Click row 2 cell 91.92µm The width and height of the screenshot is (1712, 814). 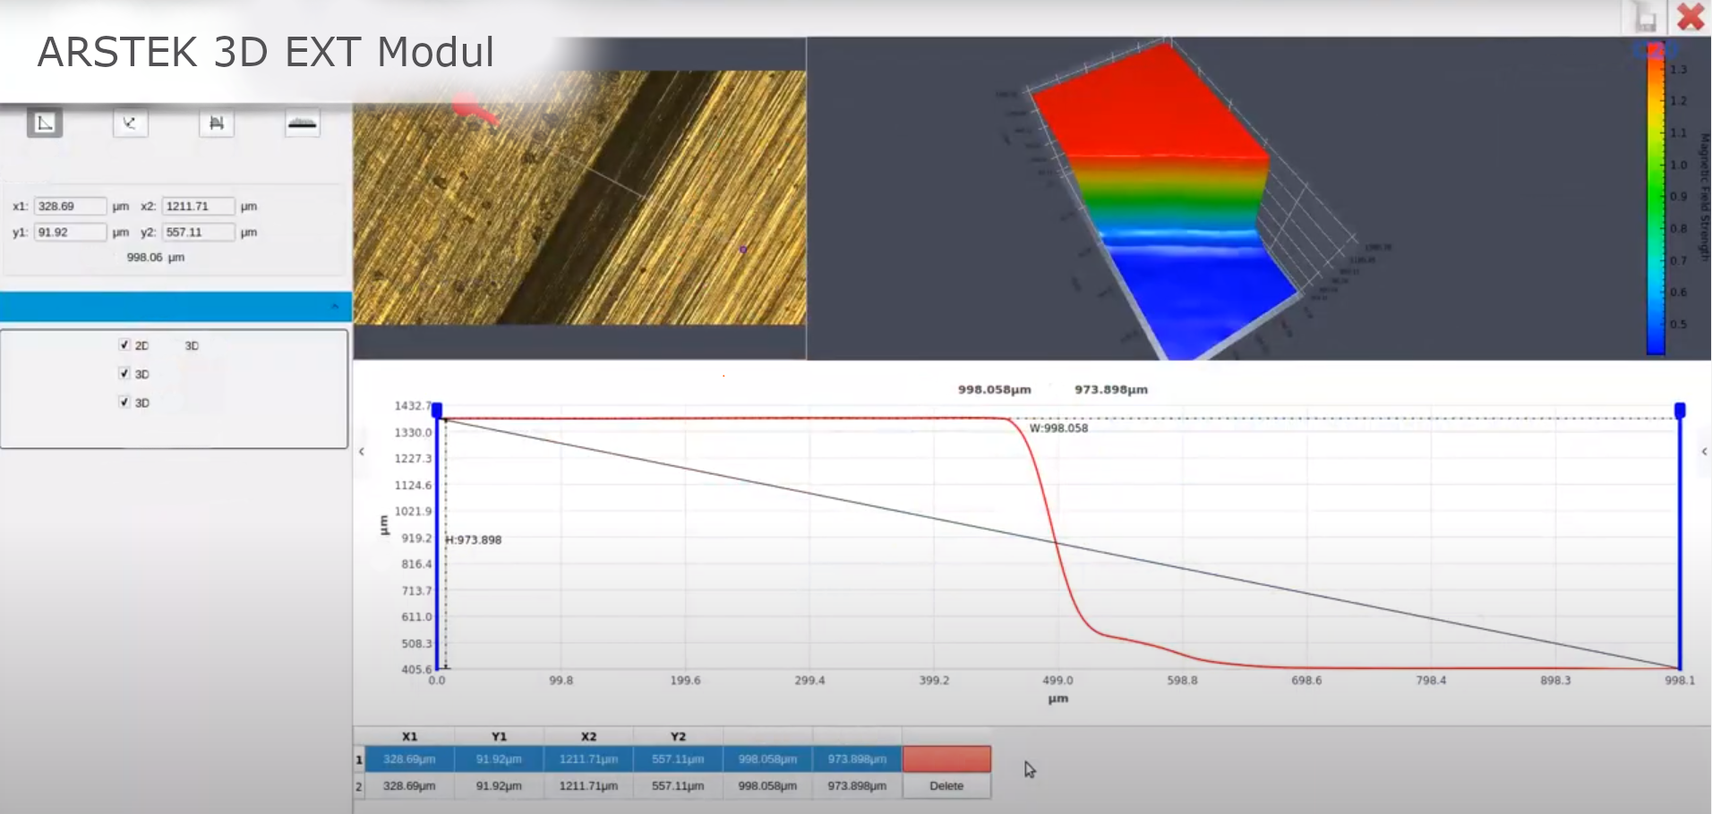pyautogui.click(x=499, y=786)
